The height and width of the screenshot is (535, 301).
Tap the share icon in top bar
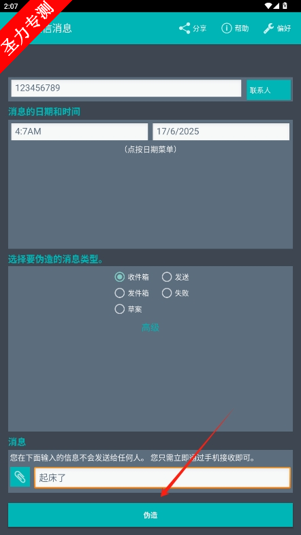point(185,29)
